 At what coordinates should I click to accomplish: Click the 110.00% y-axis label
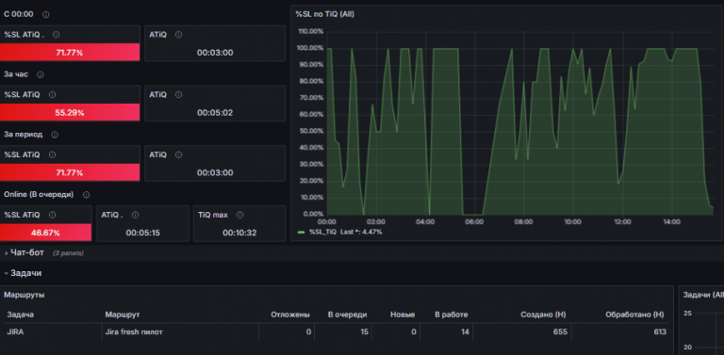coord(311,31)
